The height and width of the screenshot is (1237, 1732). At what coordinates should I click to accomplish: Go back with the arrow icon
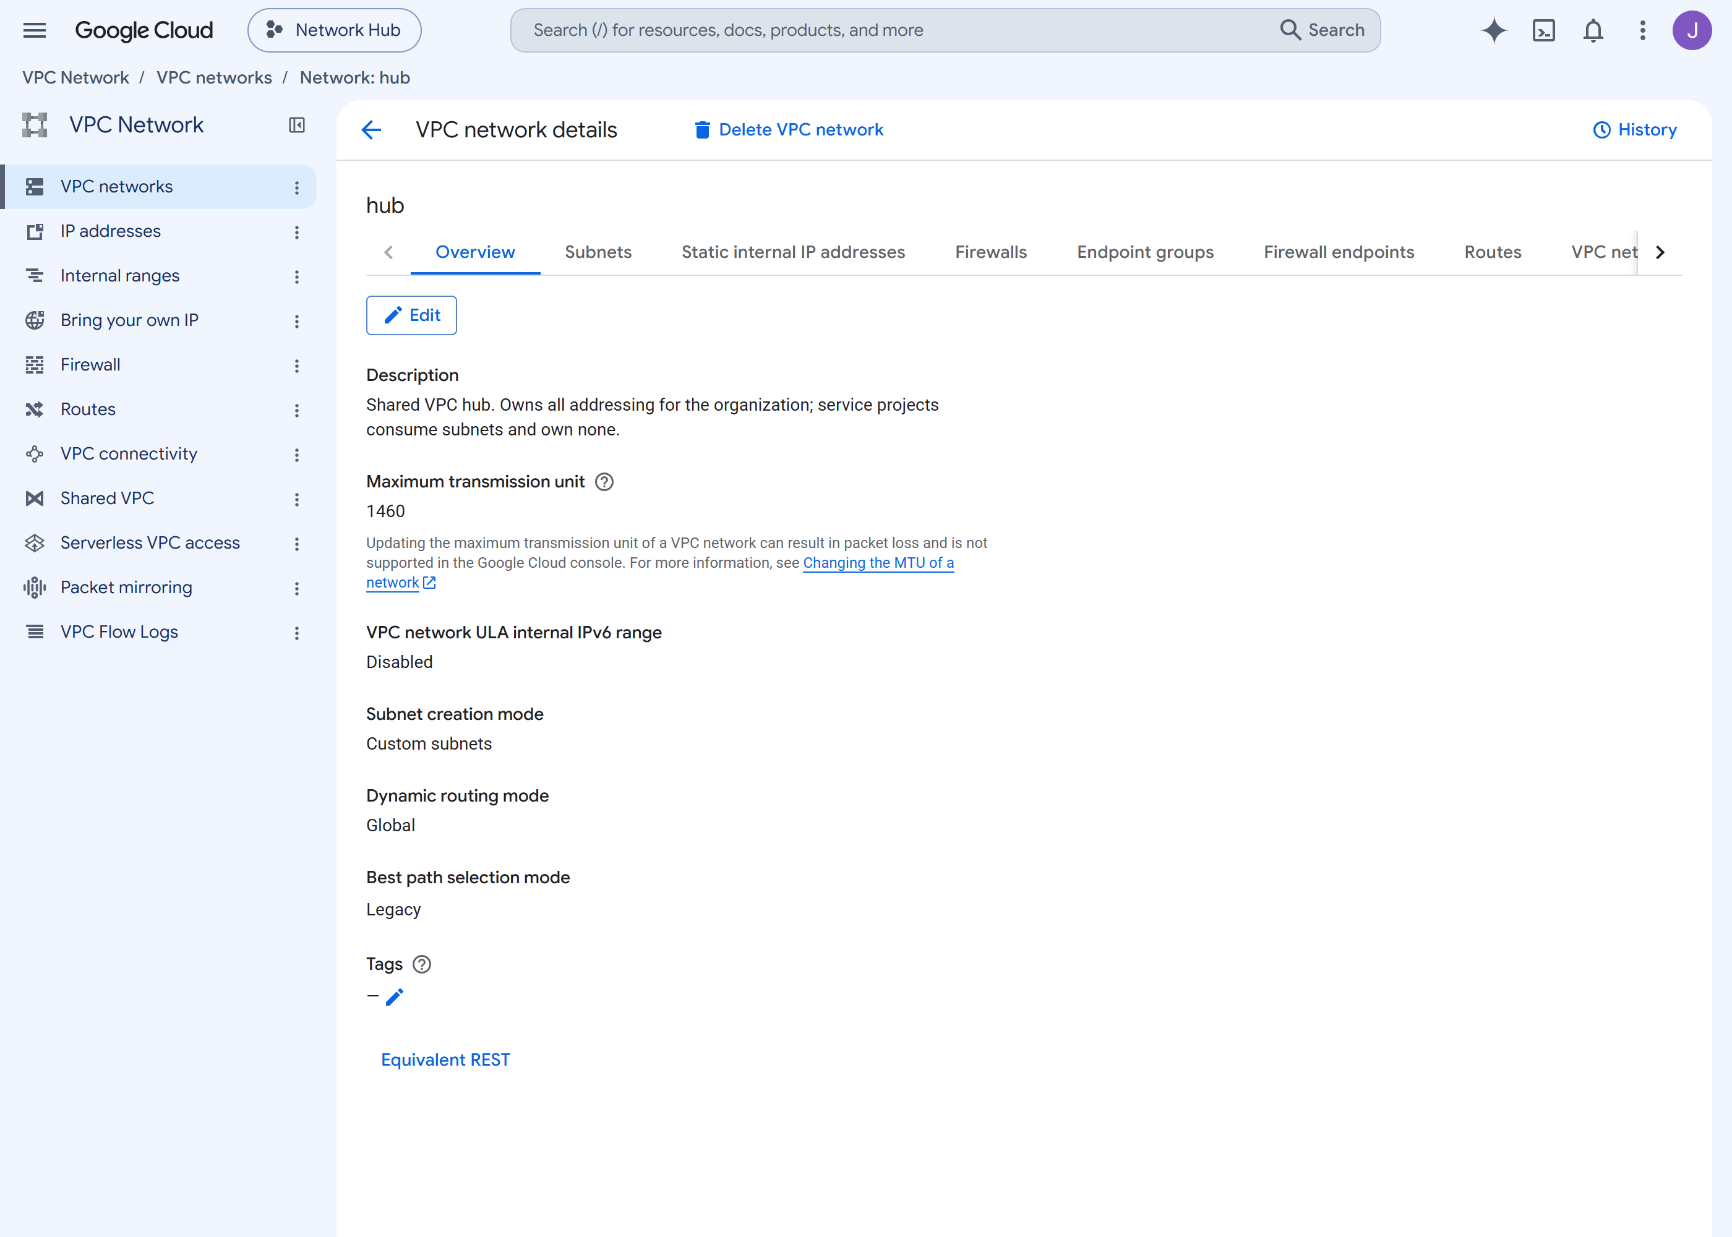[371, 131]
